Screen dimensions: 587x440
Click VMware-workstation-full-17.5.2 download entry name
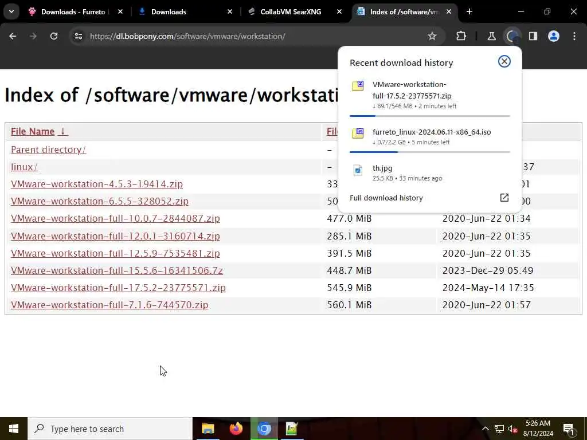pos(412,90)
